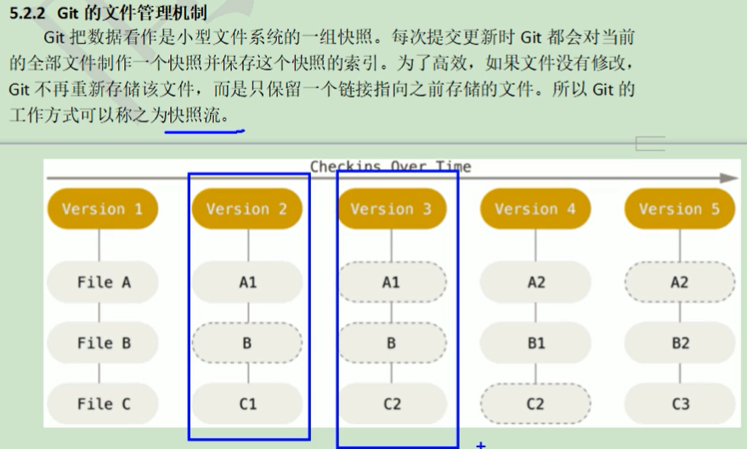Click the "B1" box
The width and height of the screenshot is (747, 449).
pyautogui.click(x=535, y=343)
